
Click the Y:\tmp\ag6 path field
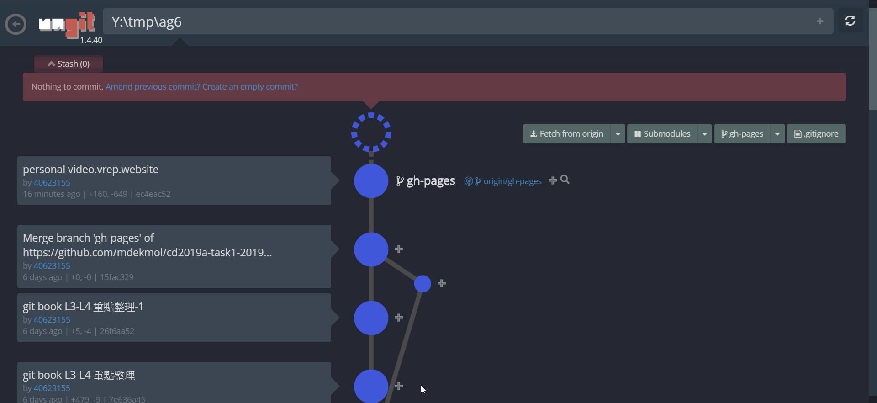(x=468, y=21)
